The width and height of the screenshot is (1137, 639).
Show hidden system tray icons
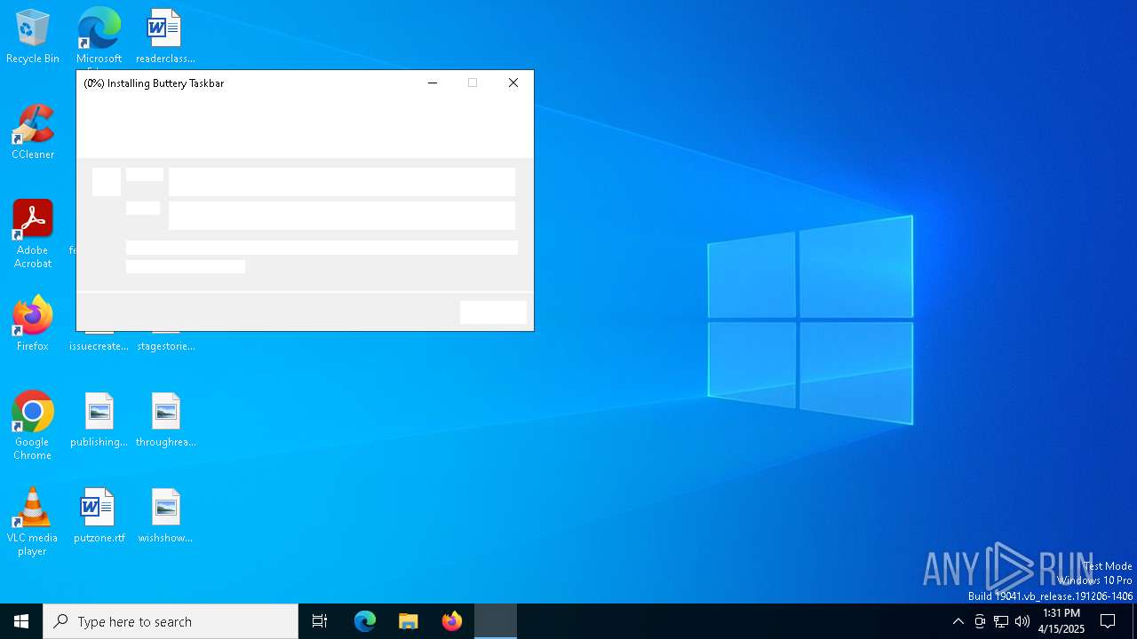(958, 621)
